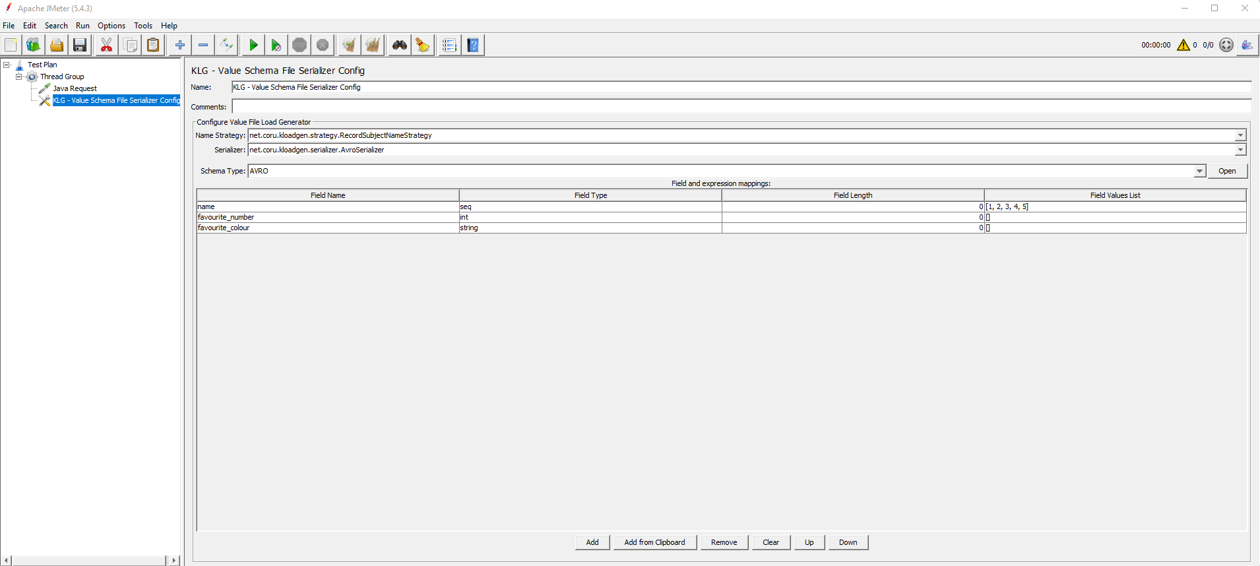Open the Tools menu
This screenshot has height=566, width=1260.
point(143,26)
